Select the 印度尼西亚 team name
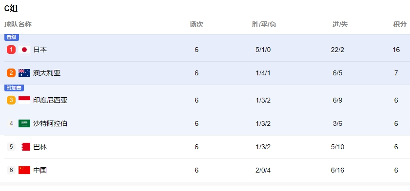The height and width of the screenshot is (191, 410). click(x=50, y=100)
